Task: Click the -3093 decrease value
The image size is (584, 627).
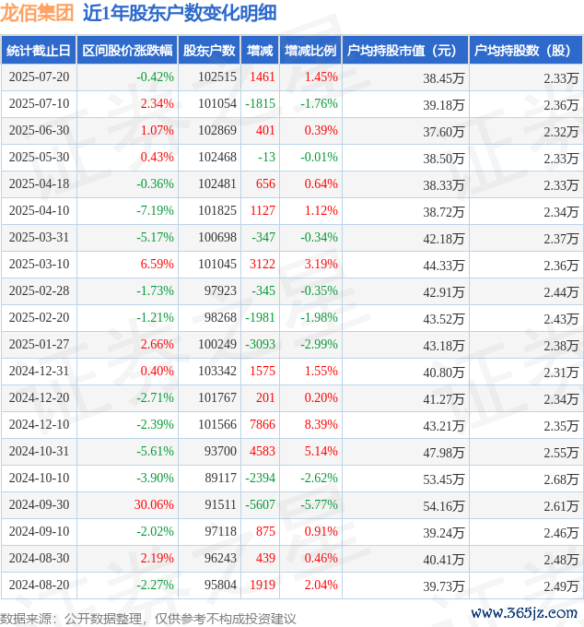Action: coord(260,344)
